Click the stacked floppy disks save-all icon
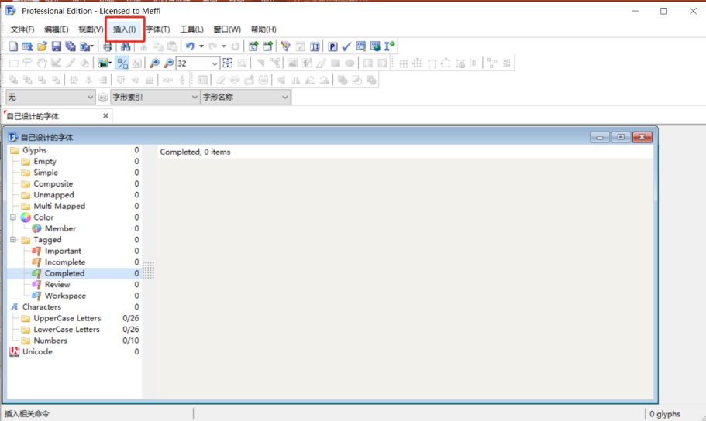This screenshot has width=706, height=421. 71,46
